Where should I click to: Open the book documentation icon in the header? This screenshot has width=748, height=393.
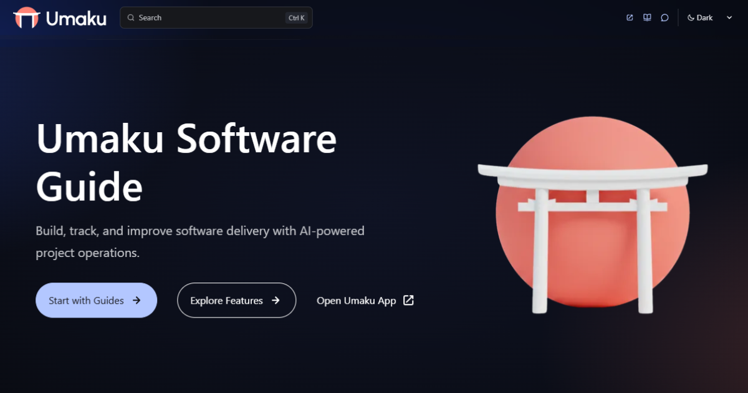(647, 17)
